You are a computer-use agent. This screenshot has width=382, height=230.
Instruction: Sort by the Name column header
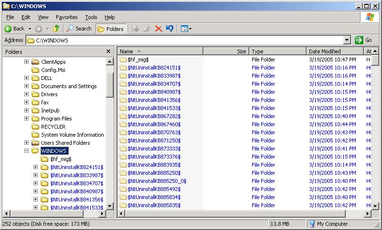(160, 51)
